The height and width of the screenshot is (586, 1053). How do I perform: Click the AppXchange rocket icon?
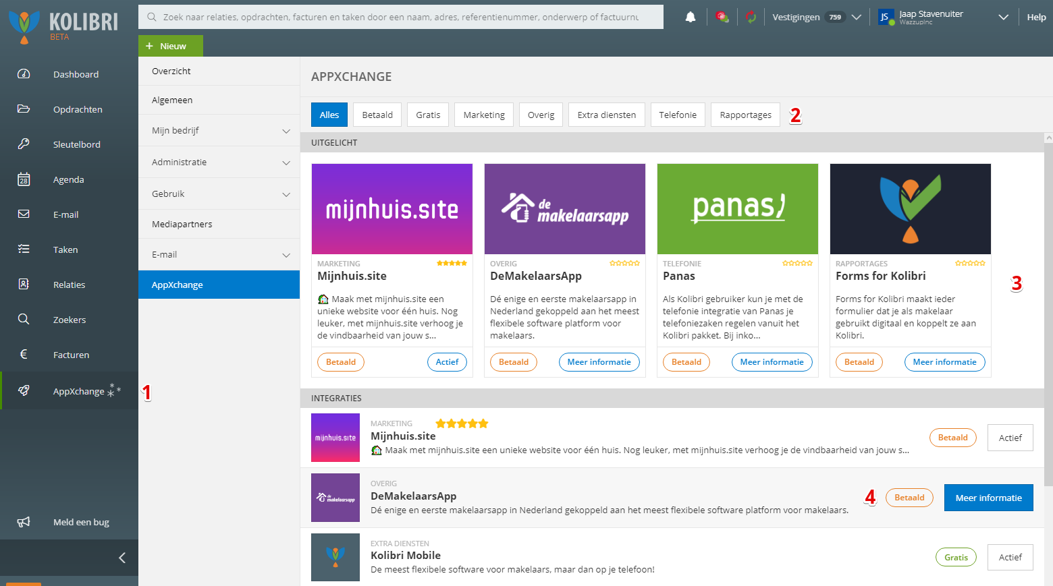point(24,390)
